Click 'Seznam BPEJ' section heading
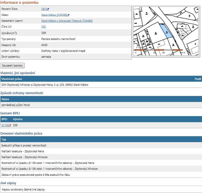 click(10, 113)
